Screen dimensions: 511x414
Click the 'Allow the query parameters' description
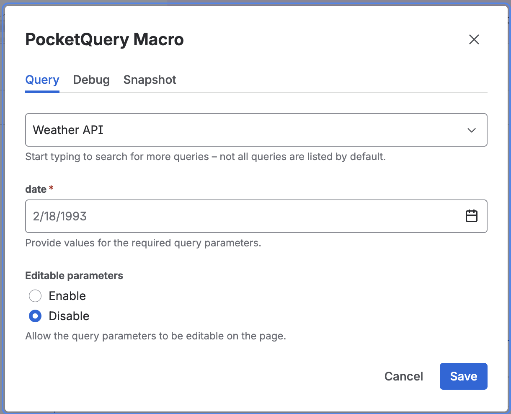pos(155,336)
